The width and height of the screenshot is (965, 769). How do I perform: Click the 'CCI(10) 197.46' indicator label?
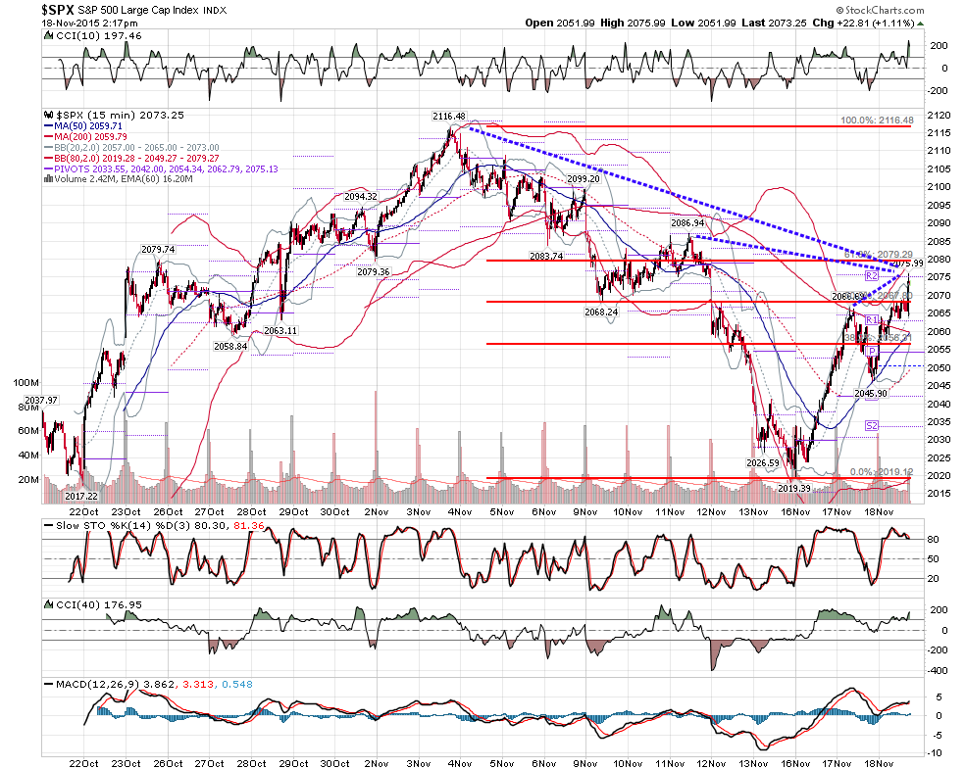[x=98, y=35]
